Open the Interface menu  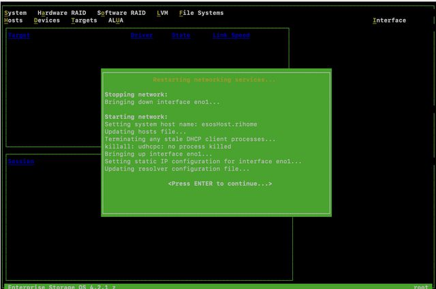tap(389, 20)
